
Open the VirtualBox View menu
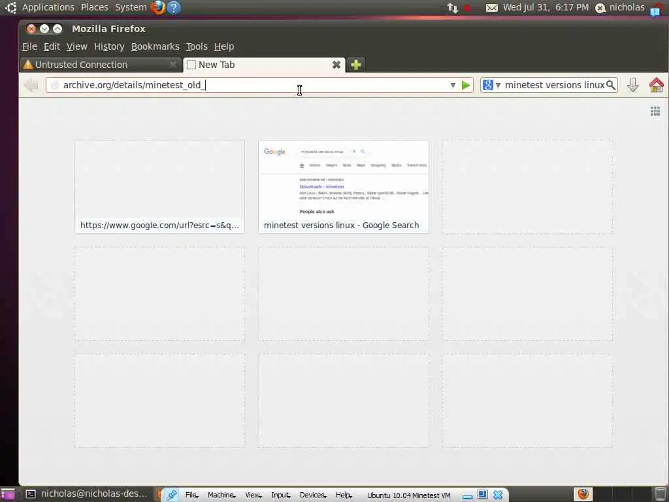(253, 495)
